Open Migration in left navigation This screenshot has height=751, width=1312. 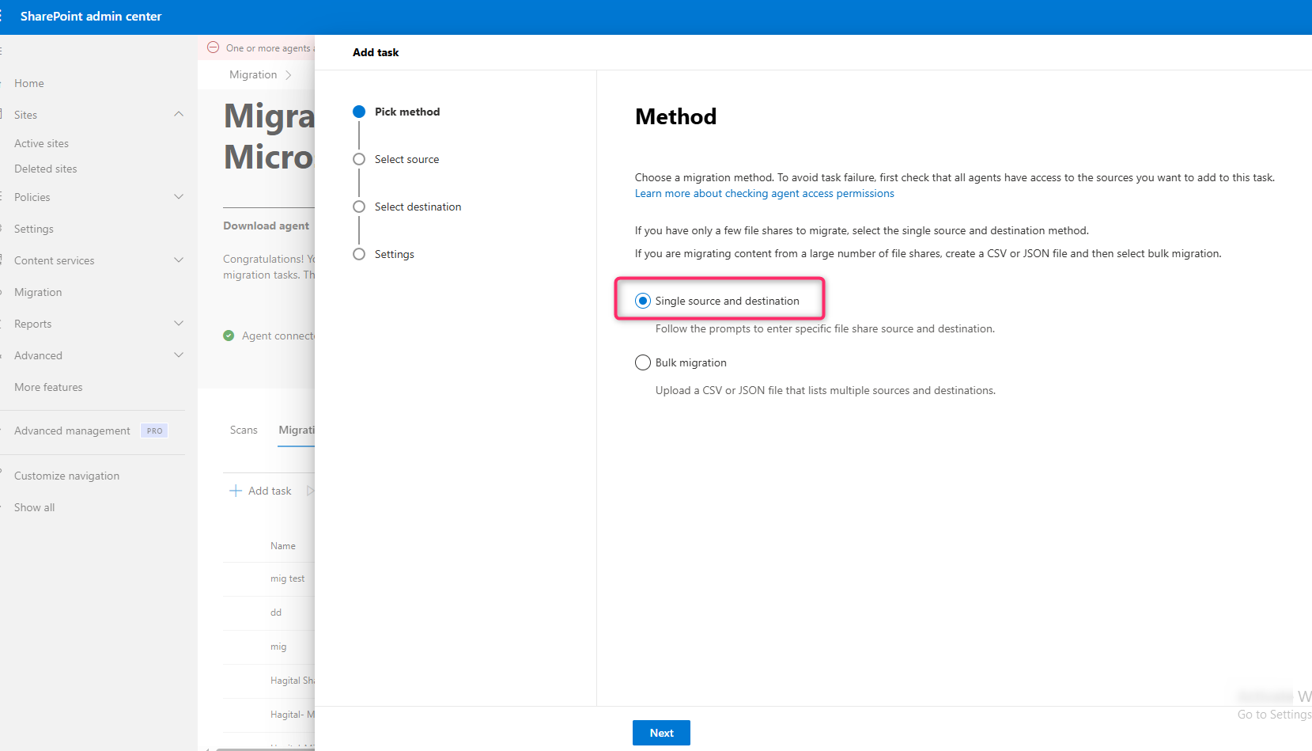pos(38,292)
